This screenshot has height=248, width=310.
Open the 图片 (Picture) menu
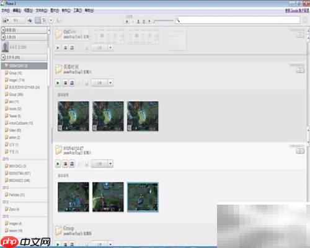55,11
